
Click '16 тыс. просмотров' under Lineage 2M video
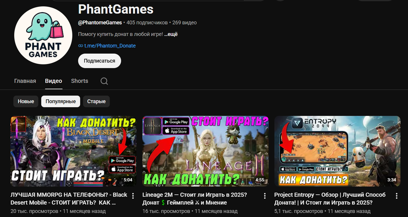(166, 211)
